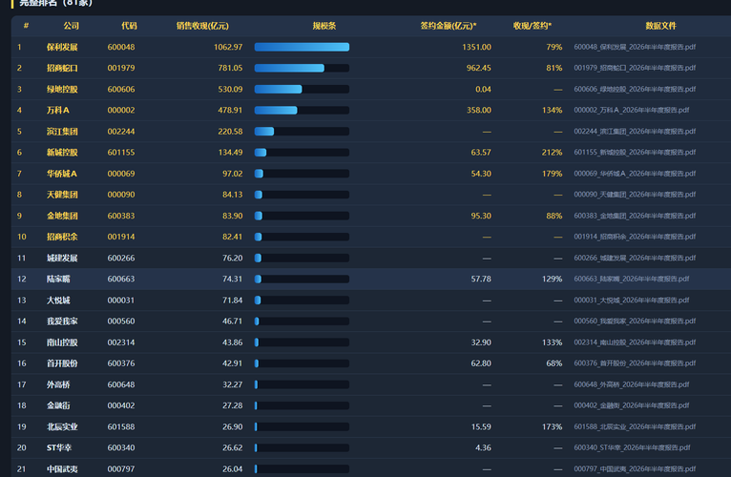The height and width of the screenshot is (477, 731).
Task: Select the highlighted 陆家嘴 row
Action: coord(371,279)
